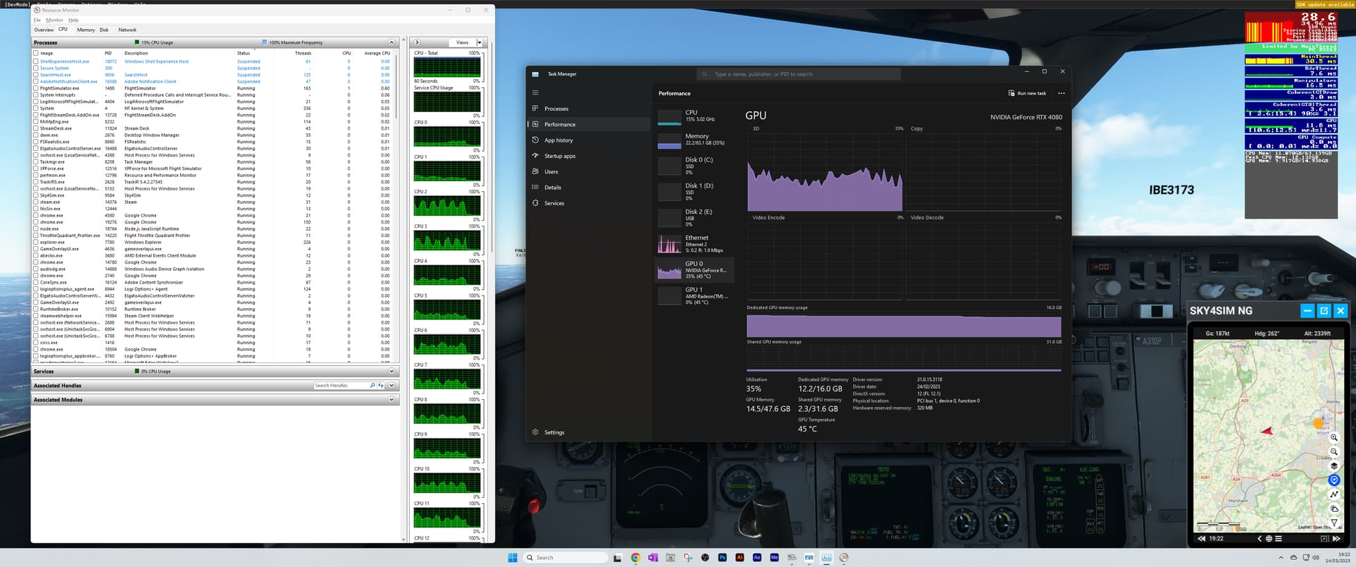The width and height of the screenshot is (1356, 567).
Task: Open Illustrator from the taskbar
Action: click(x=739, y=557)
